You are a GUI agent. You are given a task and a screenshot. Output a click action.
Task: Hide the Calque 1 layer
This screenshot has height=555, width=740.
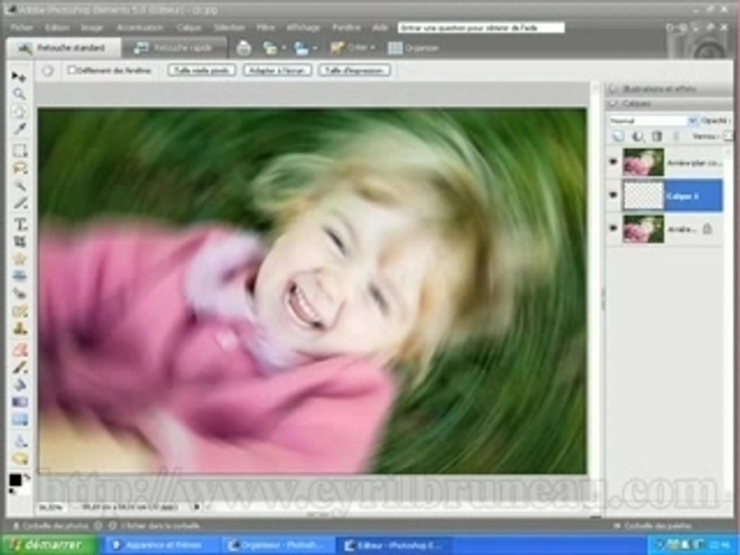[x=613, y=194]
